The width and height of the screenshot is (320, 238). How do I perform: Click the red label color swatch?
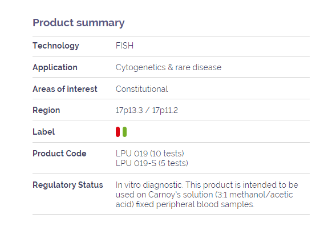[118, 132]
